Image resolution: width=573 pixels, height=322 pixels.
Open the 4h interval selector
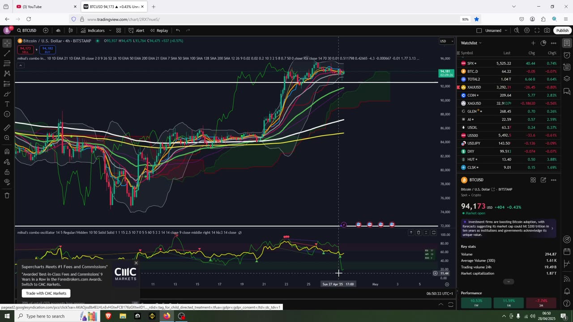[58, 30]
